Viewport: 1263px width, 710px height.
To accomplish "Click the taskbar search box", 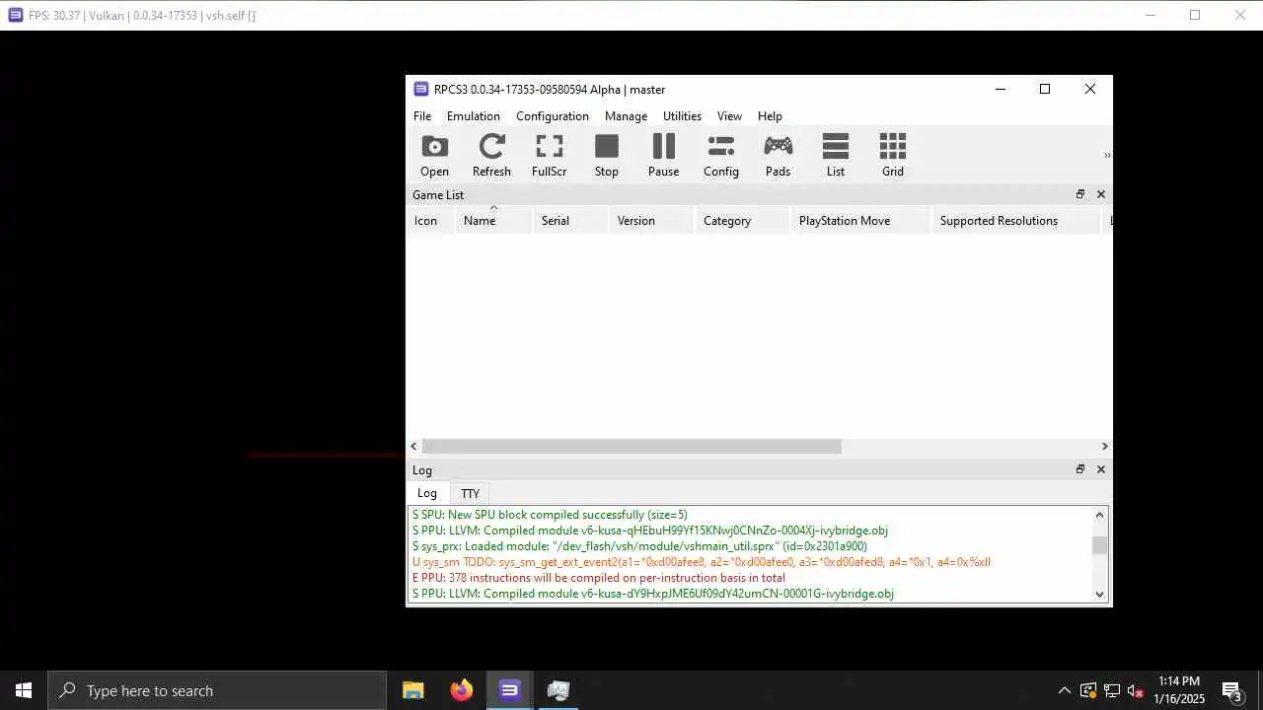I will point(217,690).
